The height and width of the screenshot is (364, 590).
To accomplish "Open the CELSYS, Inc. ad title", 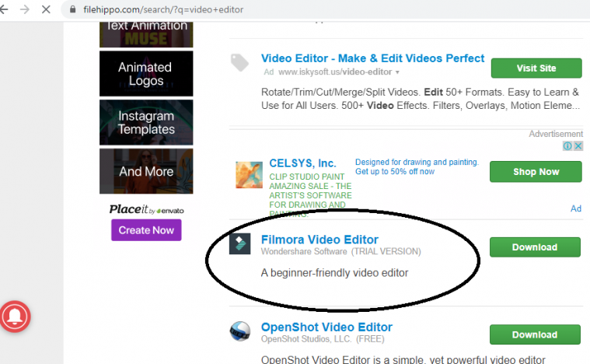I will pos(302,163).
